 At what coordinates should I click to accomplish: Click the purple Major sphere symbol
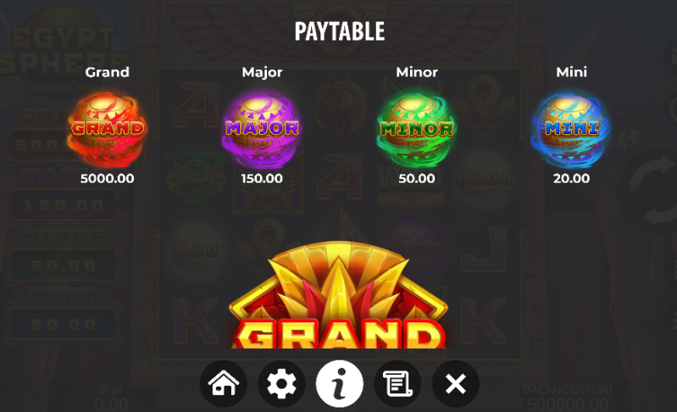(262, 129)
